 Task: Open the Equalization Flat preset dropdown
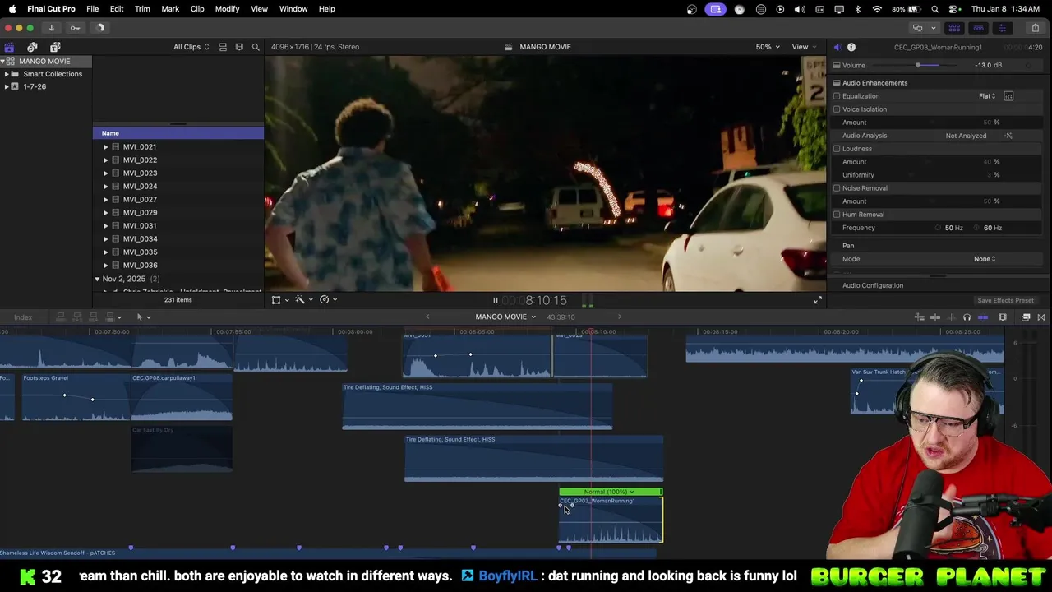point(987,96)
